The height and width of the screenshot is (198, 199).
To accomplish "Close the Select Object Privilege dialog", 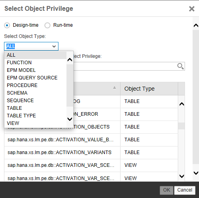I will [x=192, y=9].
